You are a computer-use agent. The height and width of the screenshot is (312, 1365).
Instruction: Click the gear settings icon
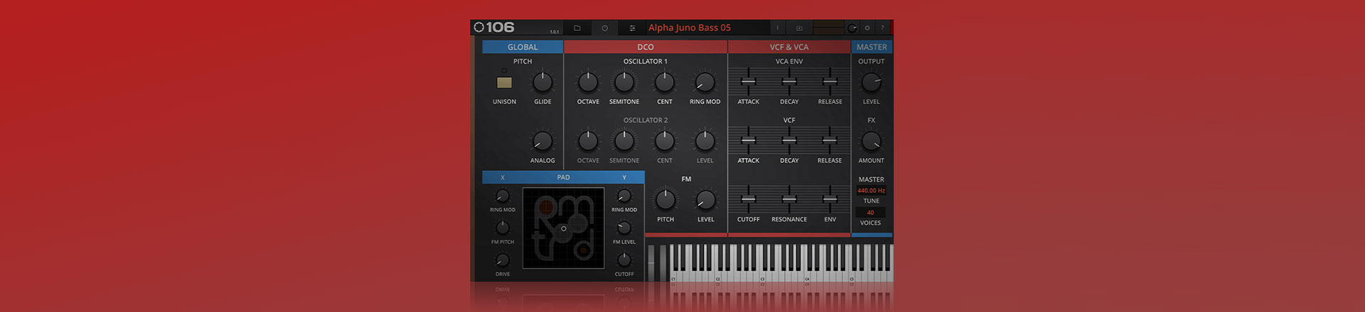pyautogui.click(x=867, y=28)
